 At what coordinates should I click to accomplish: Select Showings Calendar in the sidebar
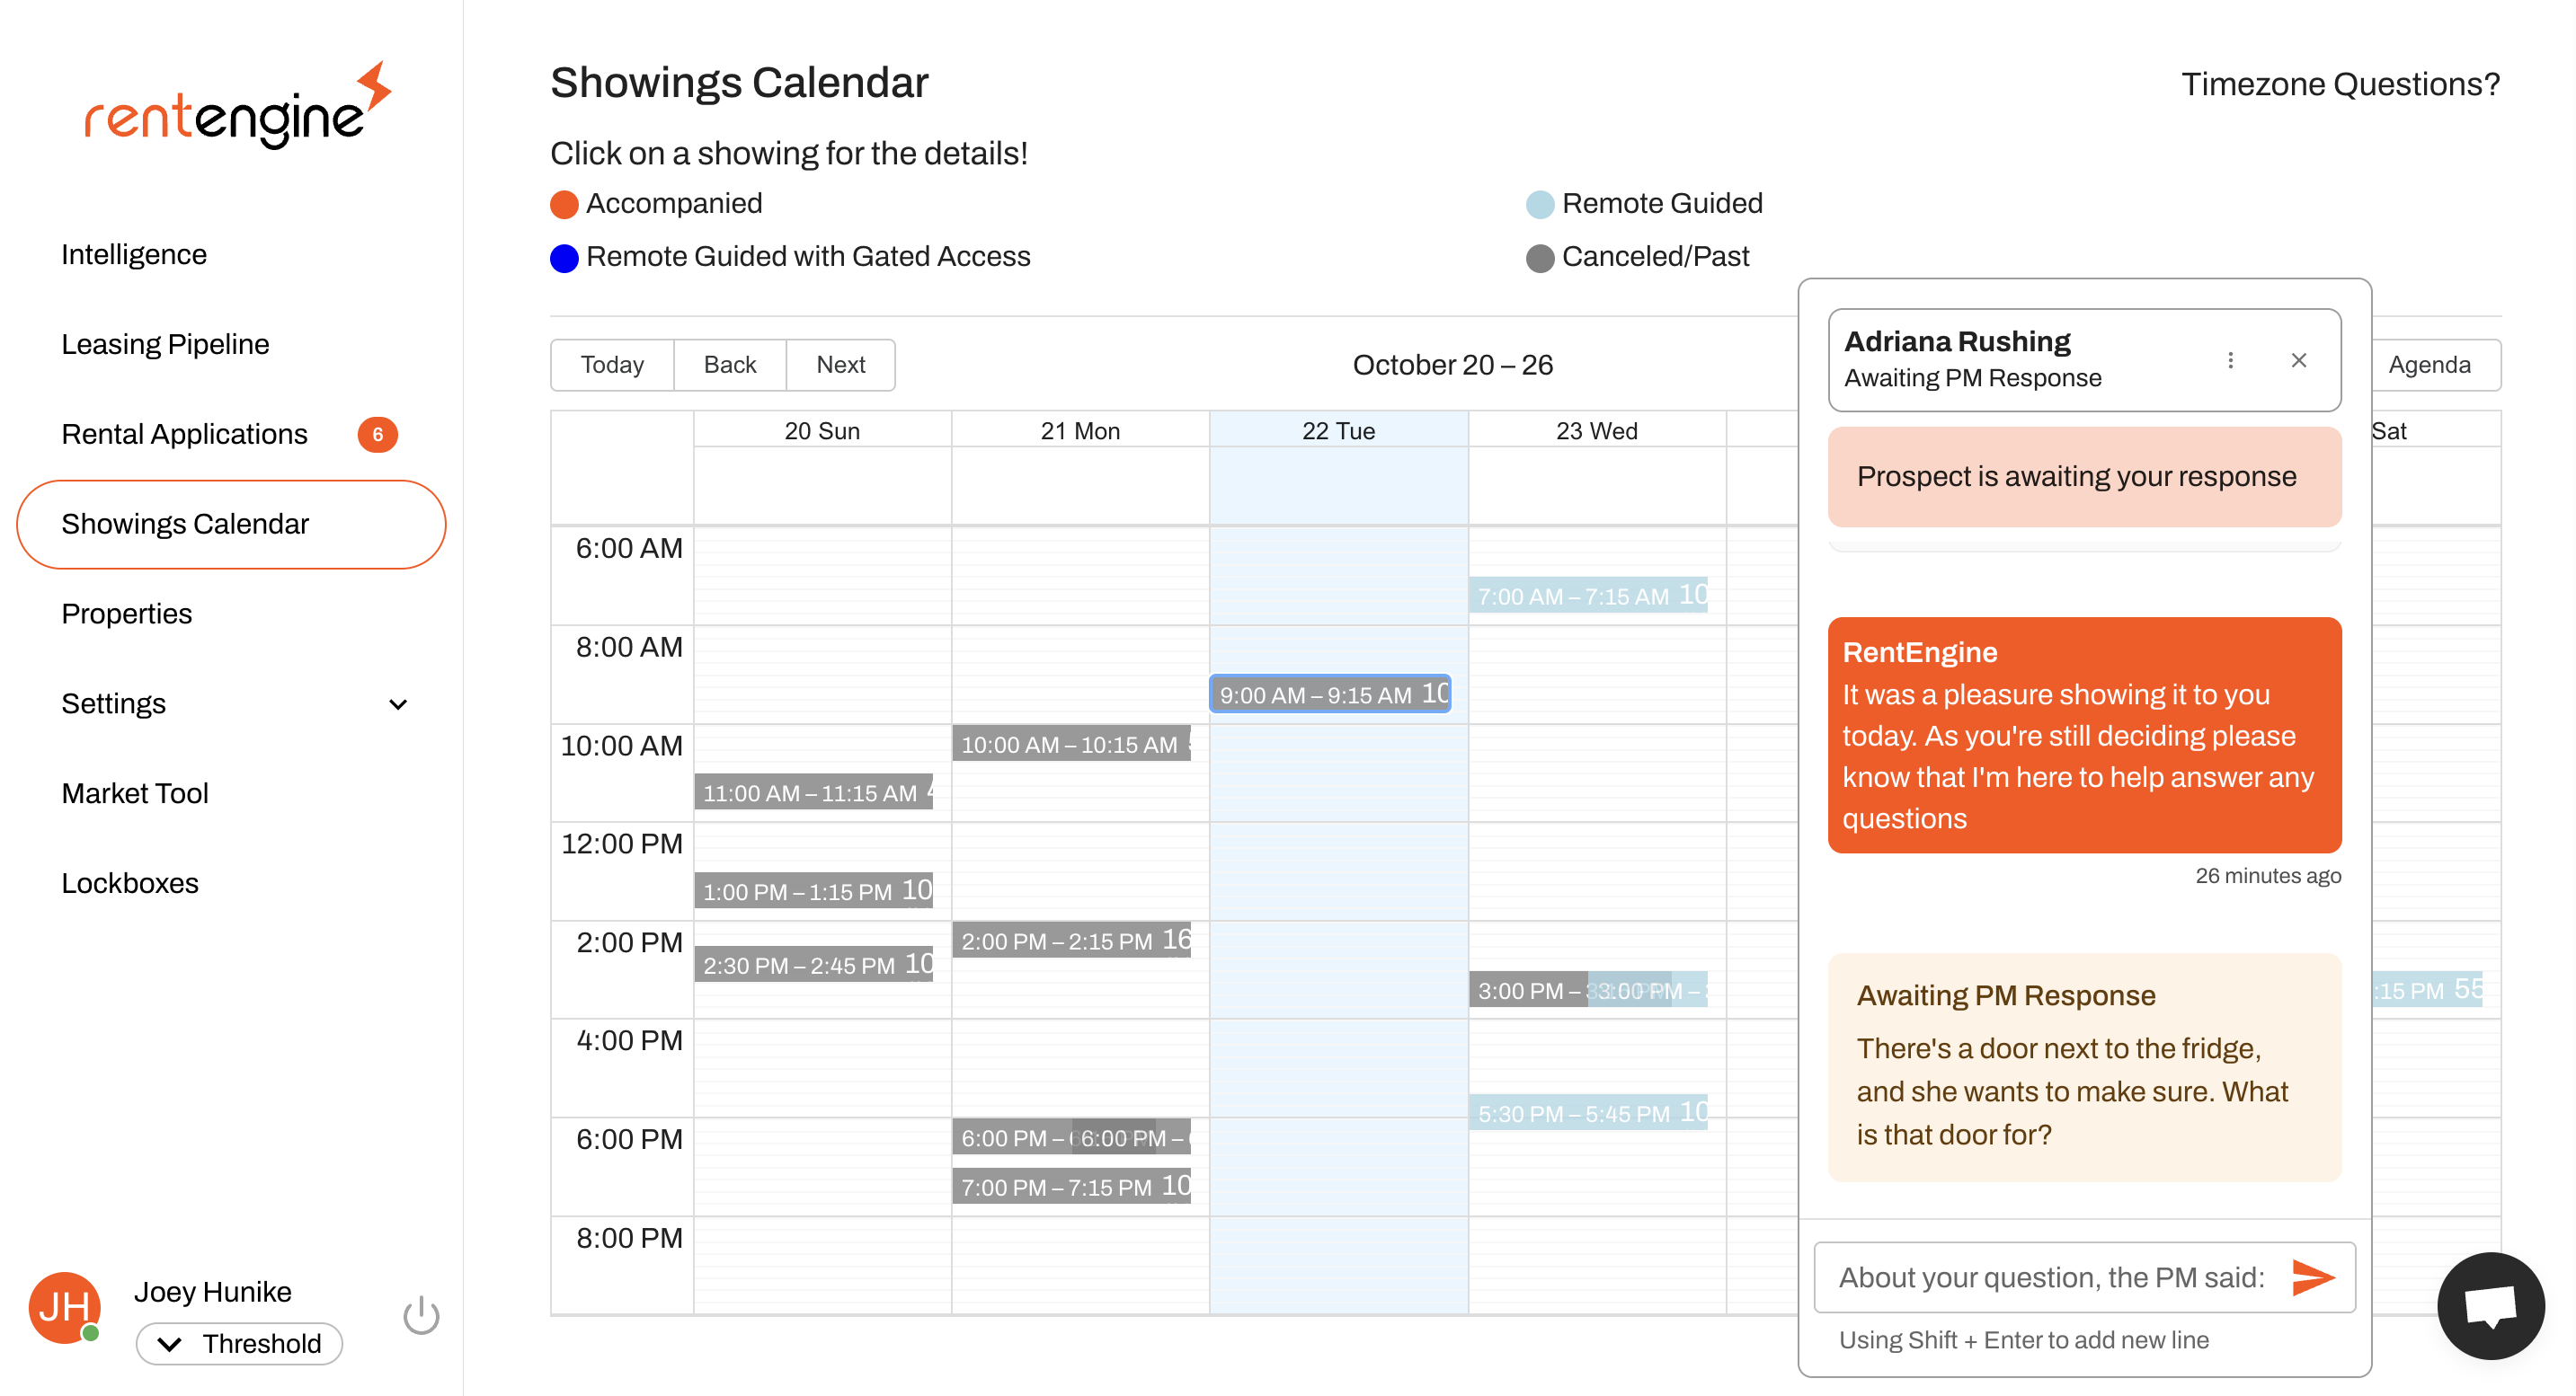coord(186,523)
